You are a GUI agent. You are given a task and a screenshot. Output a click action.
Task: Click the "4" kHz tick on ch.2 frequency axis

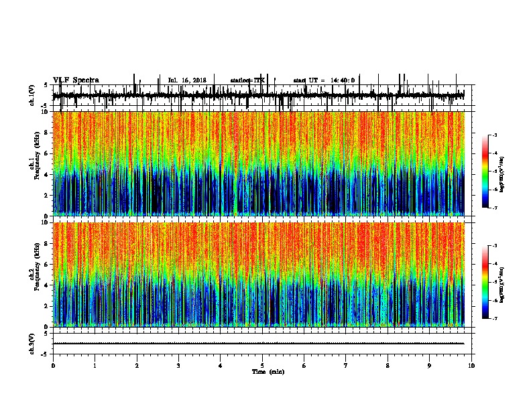coord(46,285)
